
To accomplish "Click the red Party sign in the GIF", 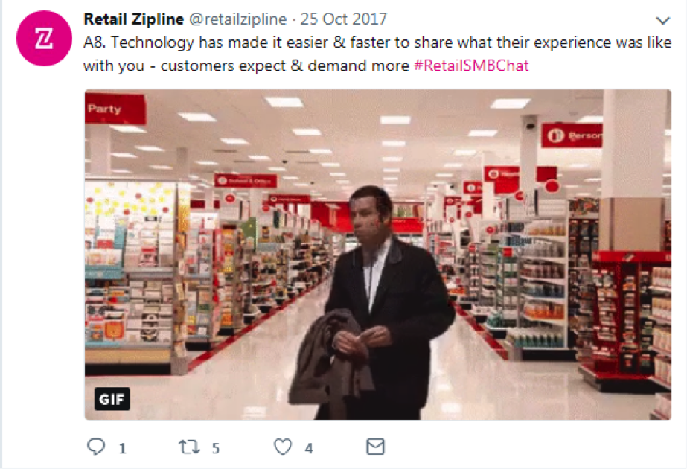I will (x=115, y=109).
